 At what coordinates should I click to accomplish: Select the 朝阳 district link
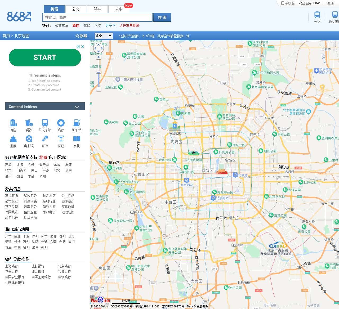(20, 176)
